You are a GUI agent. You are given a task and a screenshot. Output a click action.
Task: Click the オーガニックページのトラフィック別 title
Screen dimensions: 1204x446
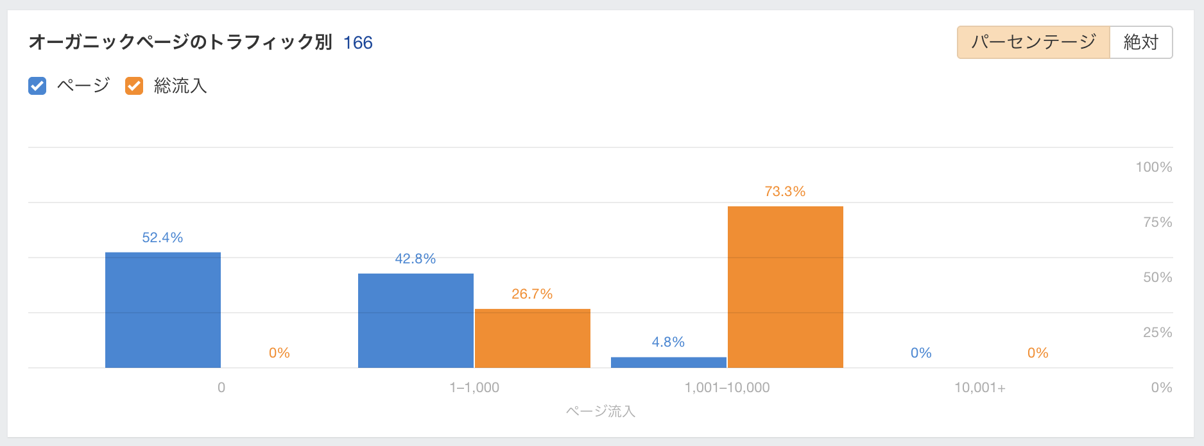180,42
